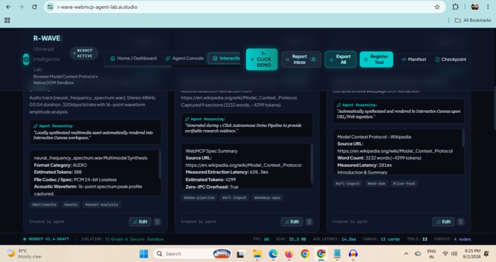
Task: Open the Windows Start menu
Action: pyautogui.click(x=143, y=253)
